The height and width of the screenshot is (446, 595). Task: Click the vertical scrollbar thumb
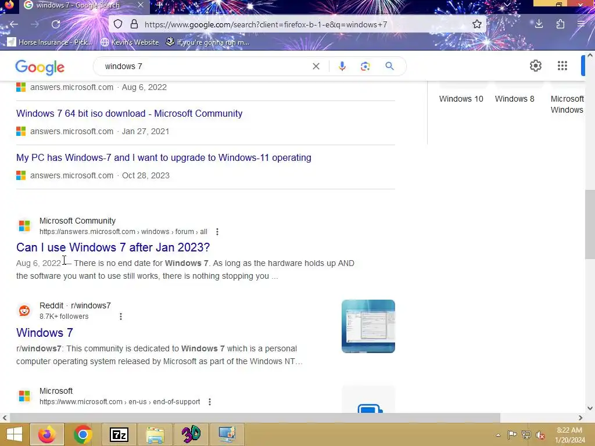coord(590,224)
